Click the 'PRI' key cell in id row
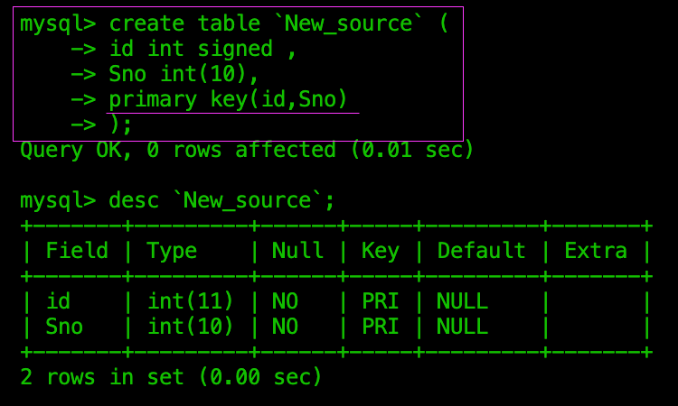The width and height of the screenshot is (678, 406). pyautogui.click(x=380, y=300)
